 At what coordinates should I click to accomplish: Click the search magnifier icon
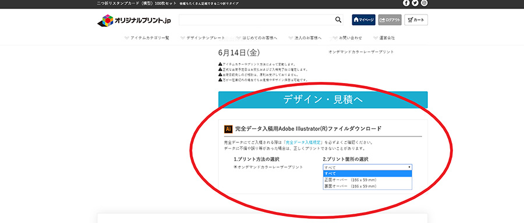pyautogui.click(x=338, y=20)
